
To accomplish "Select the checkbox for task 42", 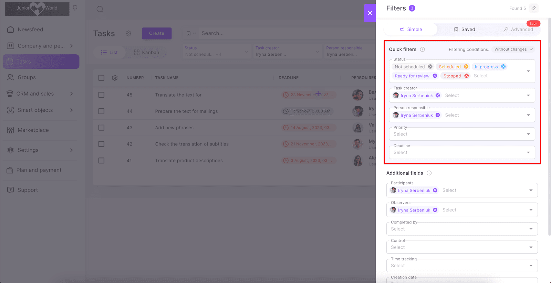I will pos(101,144).
